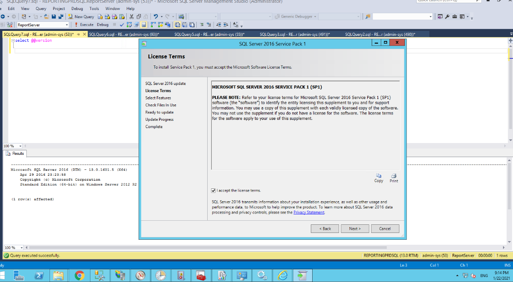The width and height of the screenshot is (513, 282).
Task: Click the Parse checkmark icon
Action: [122, 25]
